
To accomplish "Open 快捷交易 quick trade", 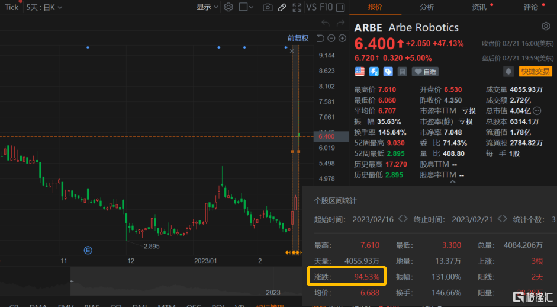I will pyautogui.click(x=535, y=72).
